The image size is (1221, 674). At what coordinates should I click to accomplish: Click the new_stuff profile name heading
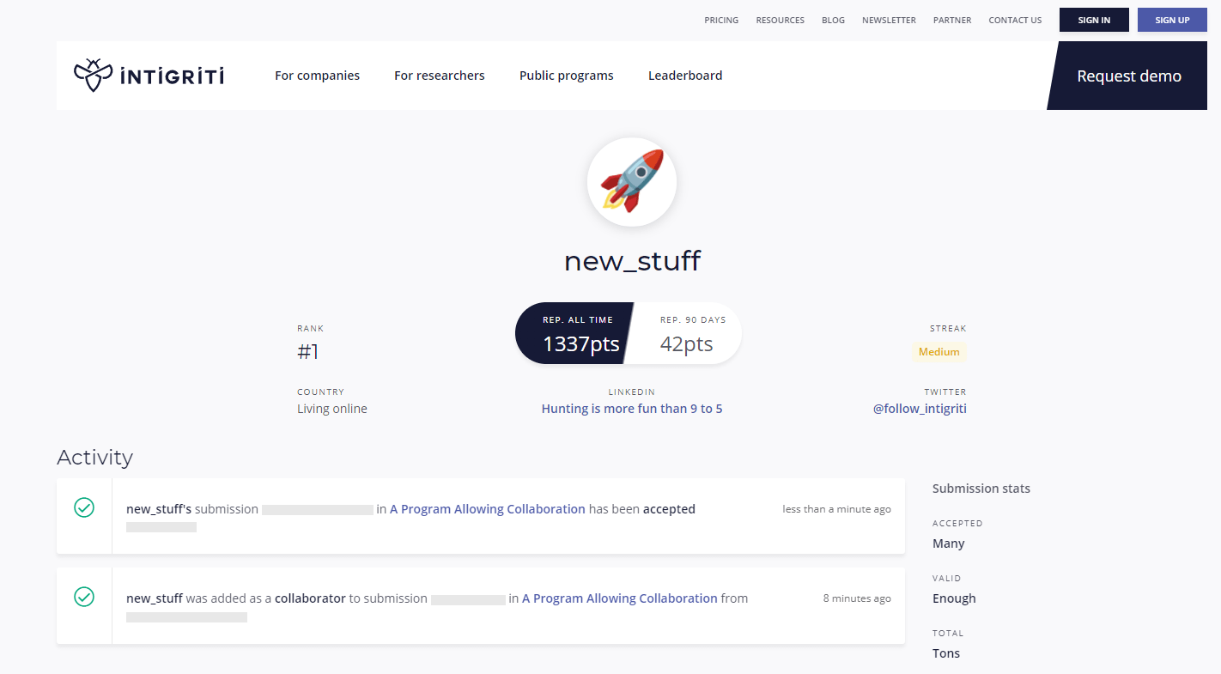tap(632, 260)
